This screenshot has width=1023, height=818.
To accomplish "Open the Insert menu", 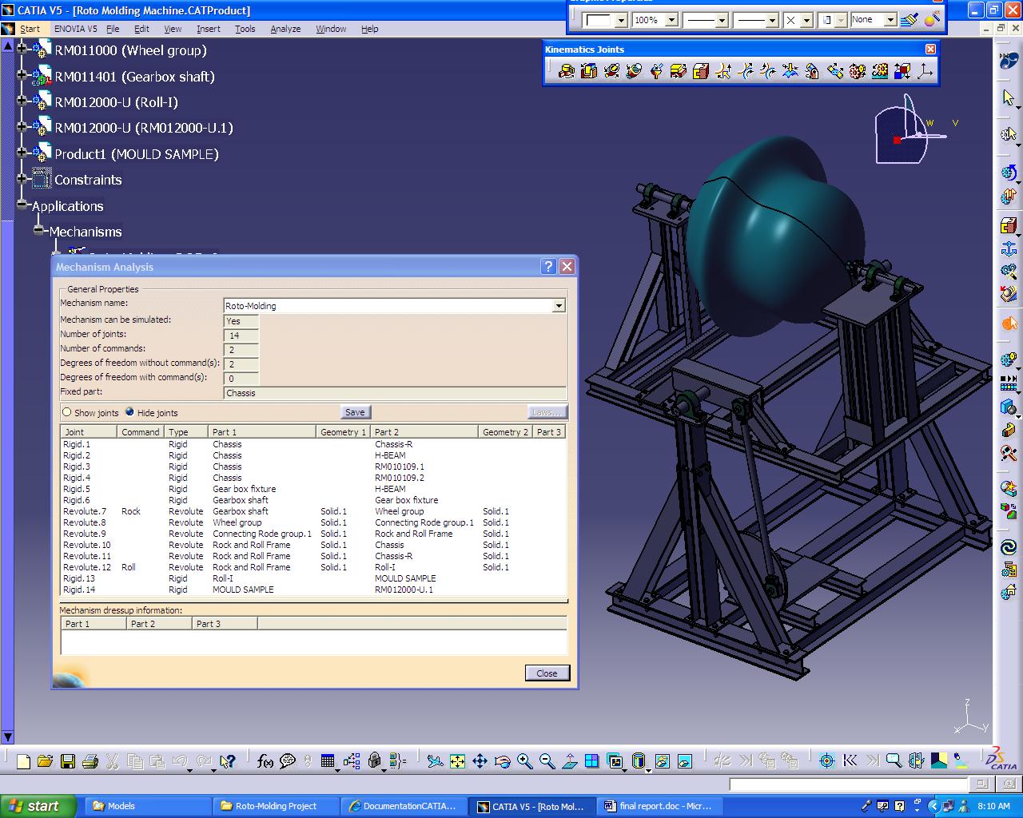I will (x=209, y=29).
